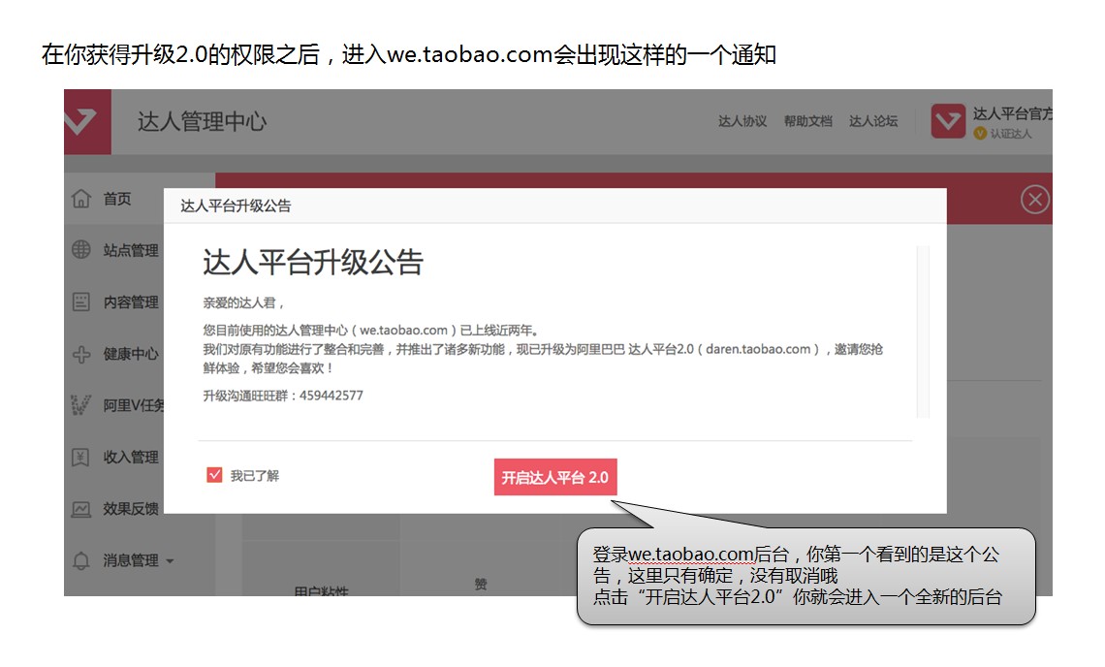Click the 亲爱的达人君 greeting text
The width and height of the screenshot is (1105, 667).
pos(244,303)
